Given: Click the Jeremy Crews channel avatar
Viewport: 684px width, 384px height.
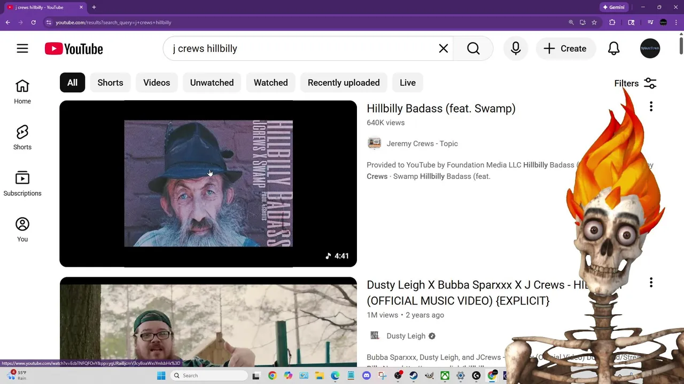Looking at the screenshot, I should click(375, 143).
